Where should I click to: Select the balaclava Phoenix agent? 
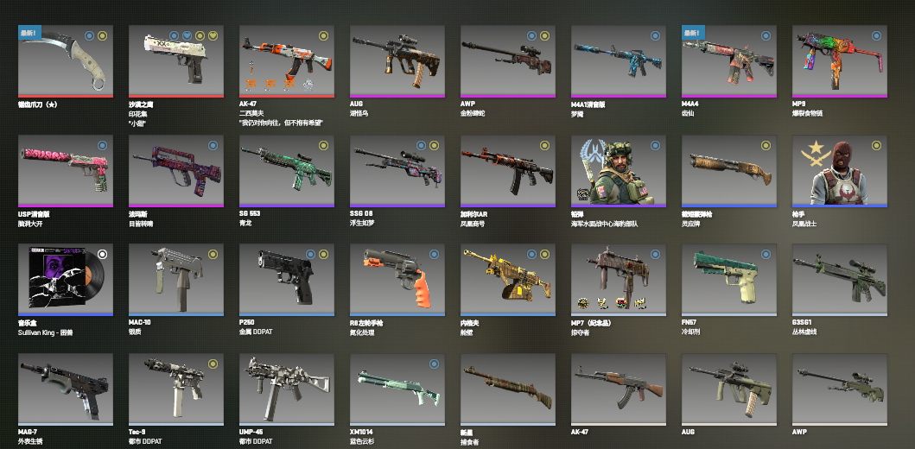[x=839, y=172]
